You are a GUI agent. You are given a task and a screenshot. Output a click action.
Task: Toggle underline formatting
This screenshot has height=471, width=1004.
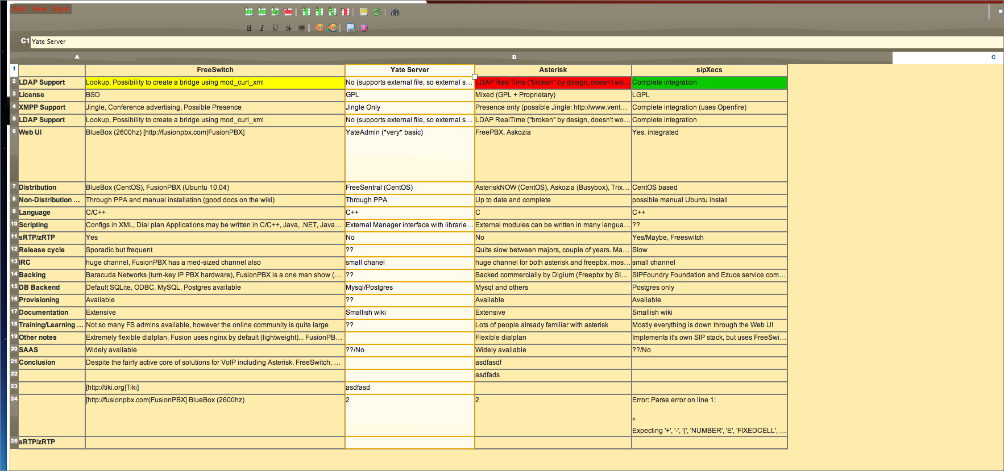click(275, 28)
